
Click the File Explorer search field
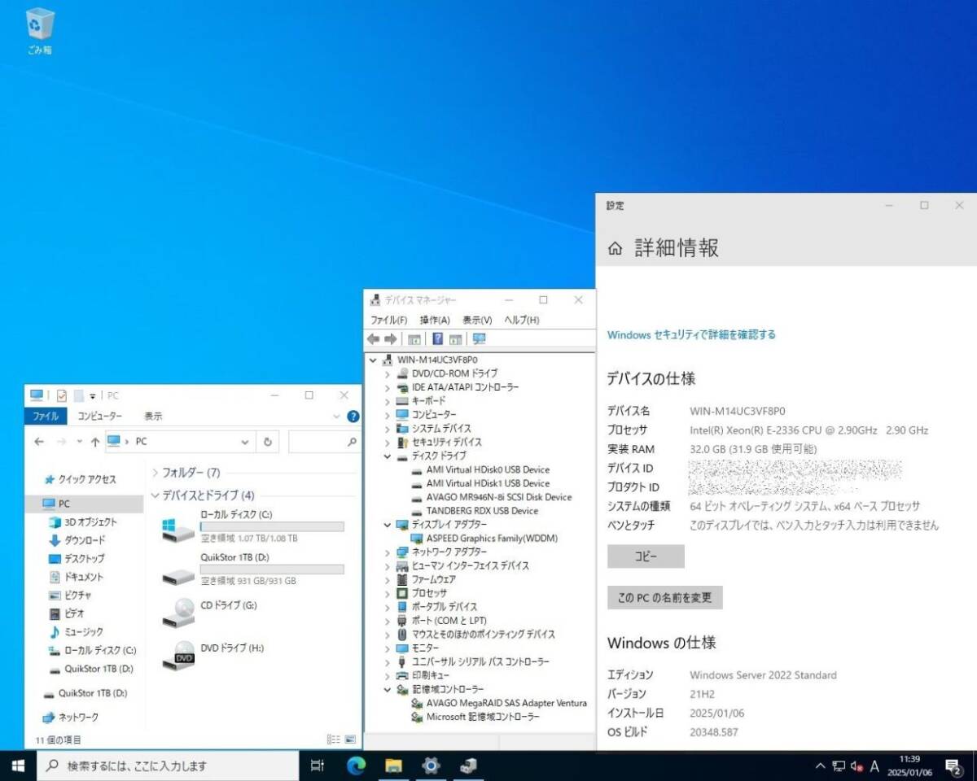pyautogui.click(x=324, y=442)
